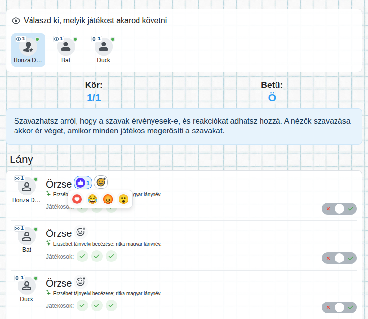Toggle the thumbs-up reaction on Honza's Örzse
The image size is (368, 319).
[x=83, y=183]
